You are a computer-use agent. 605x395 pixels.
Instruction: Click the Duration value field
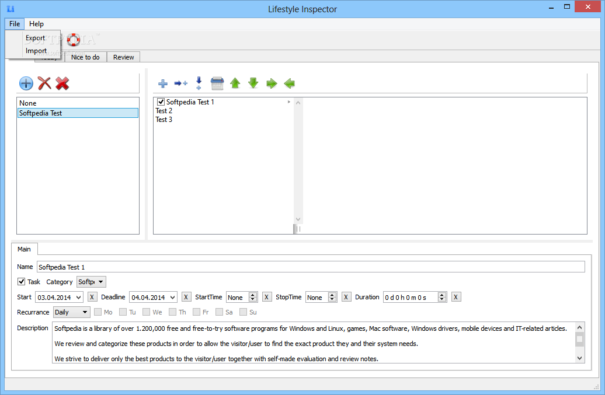click(x=411, y=297)
